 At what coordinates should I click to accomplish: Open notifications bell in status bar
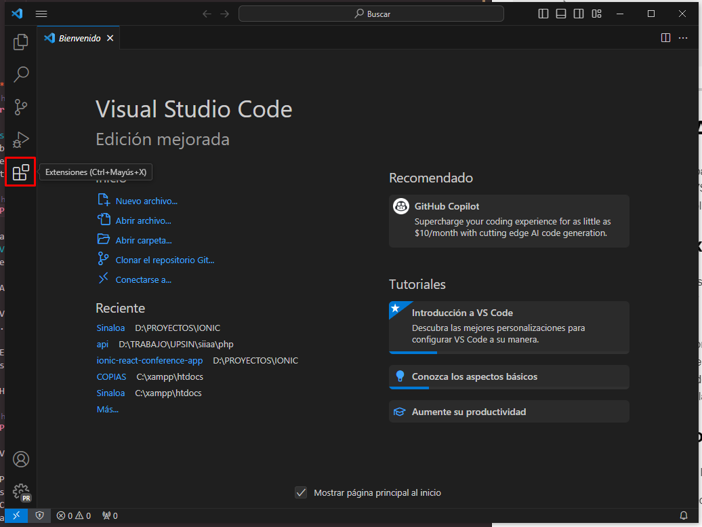[x=684, y=515]
